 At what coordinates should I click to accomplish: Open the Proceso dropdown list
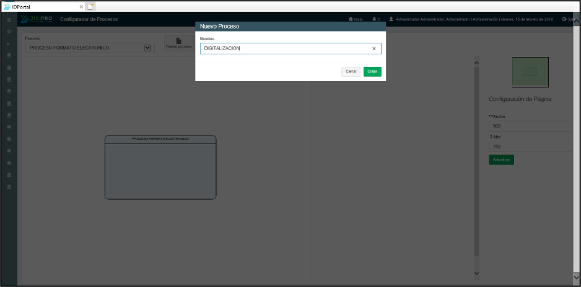point(147,48)
